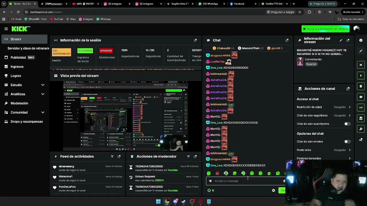
Task: Open the user avatar in the top right
Action: coord(356,29)
